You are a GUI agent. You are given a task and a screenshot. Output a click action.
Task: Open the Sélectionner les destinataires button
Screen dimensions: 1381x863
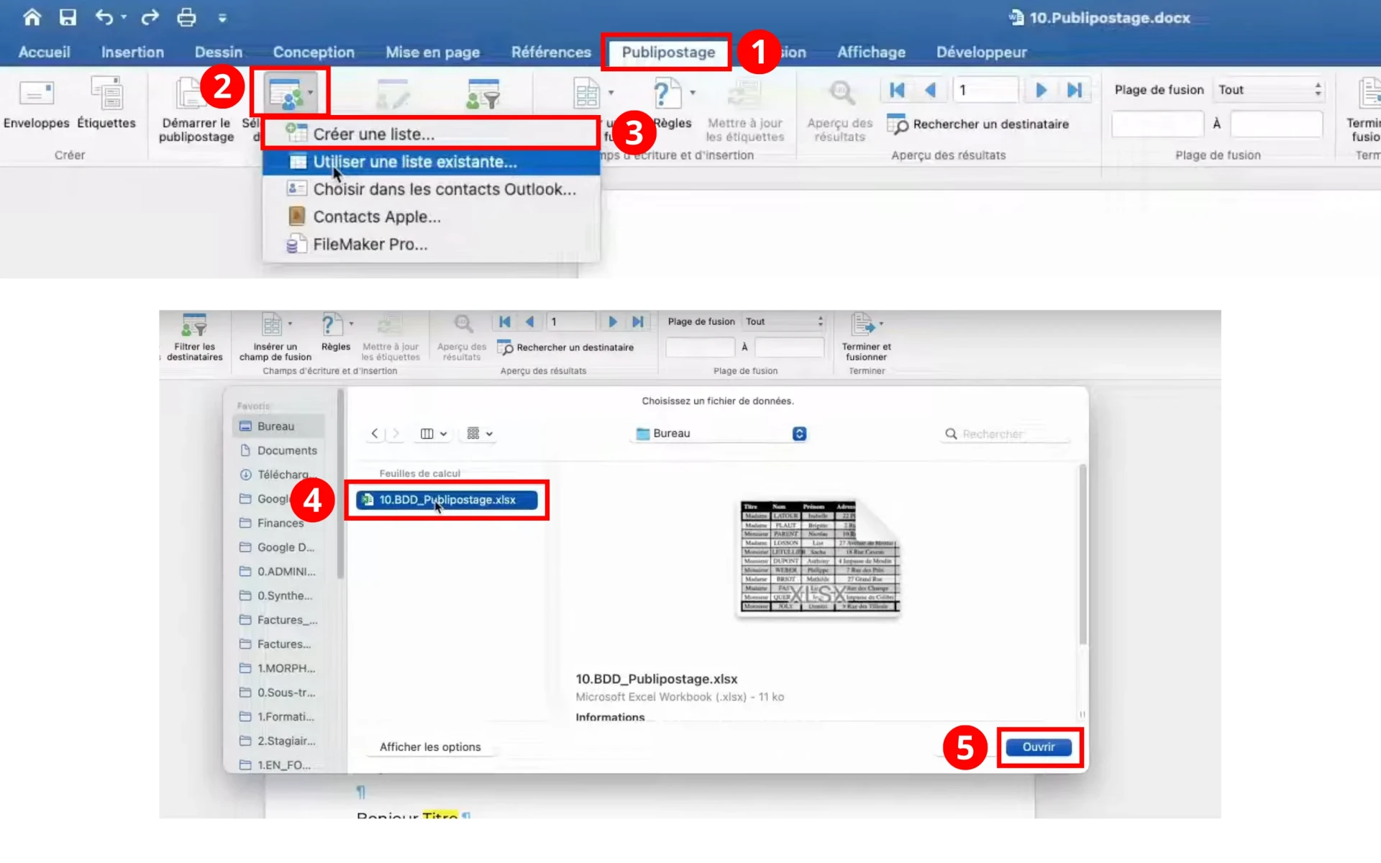point(290,93)
